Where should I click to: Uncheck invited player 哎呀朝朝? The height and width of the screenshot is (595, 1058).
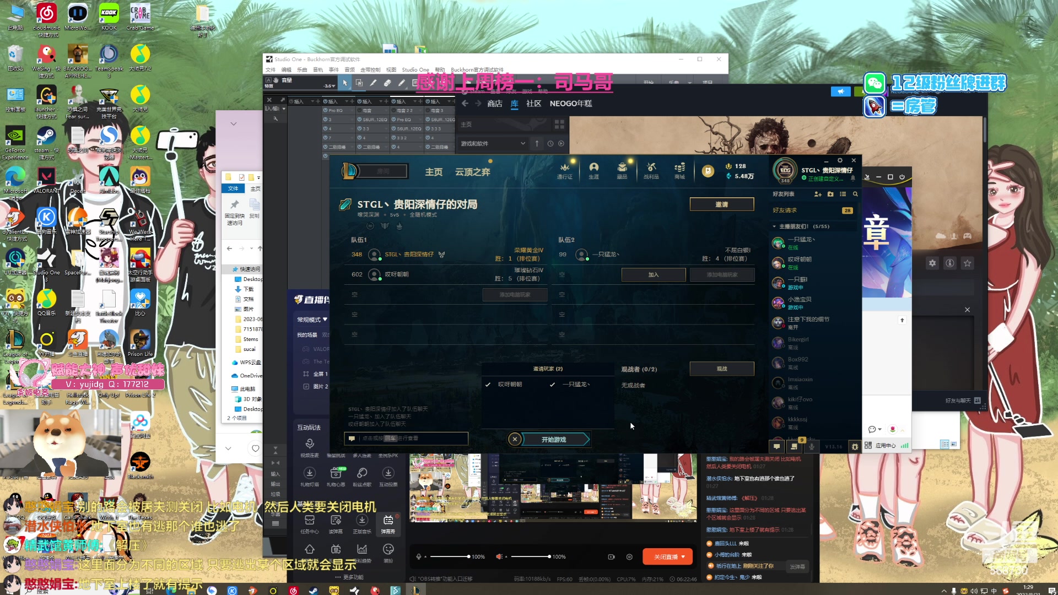point(488,385)
